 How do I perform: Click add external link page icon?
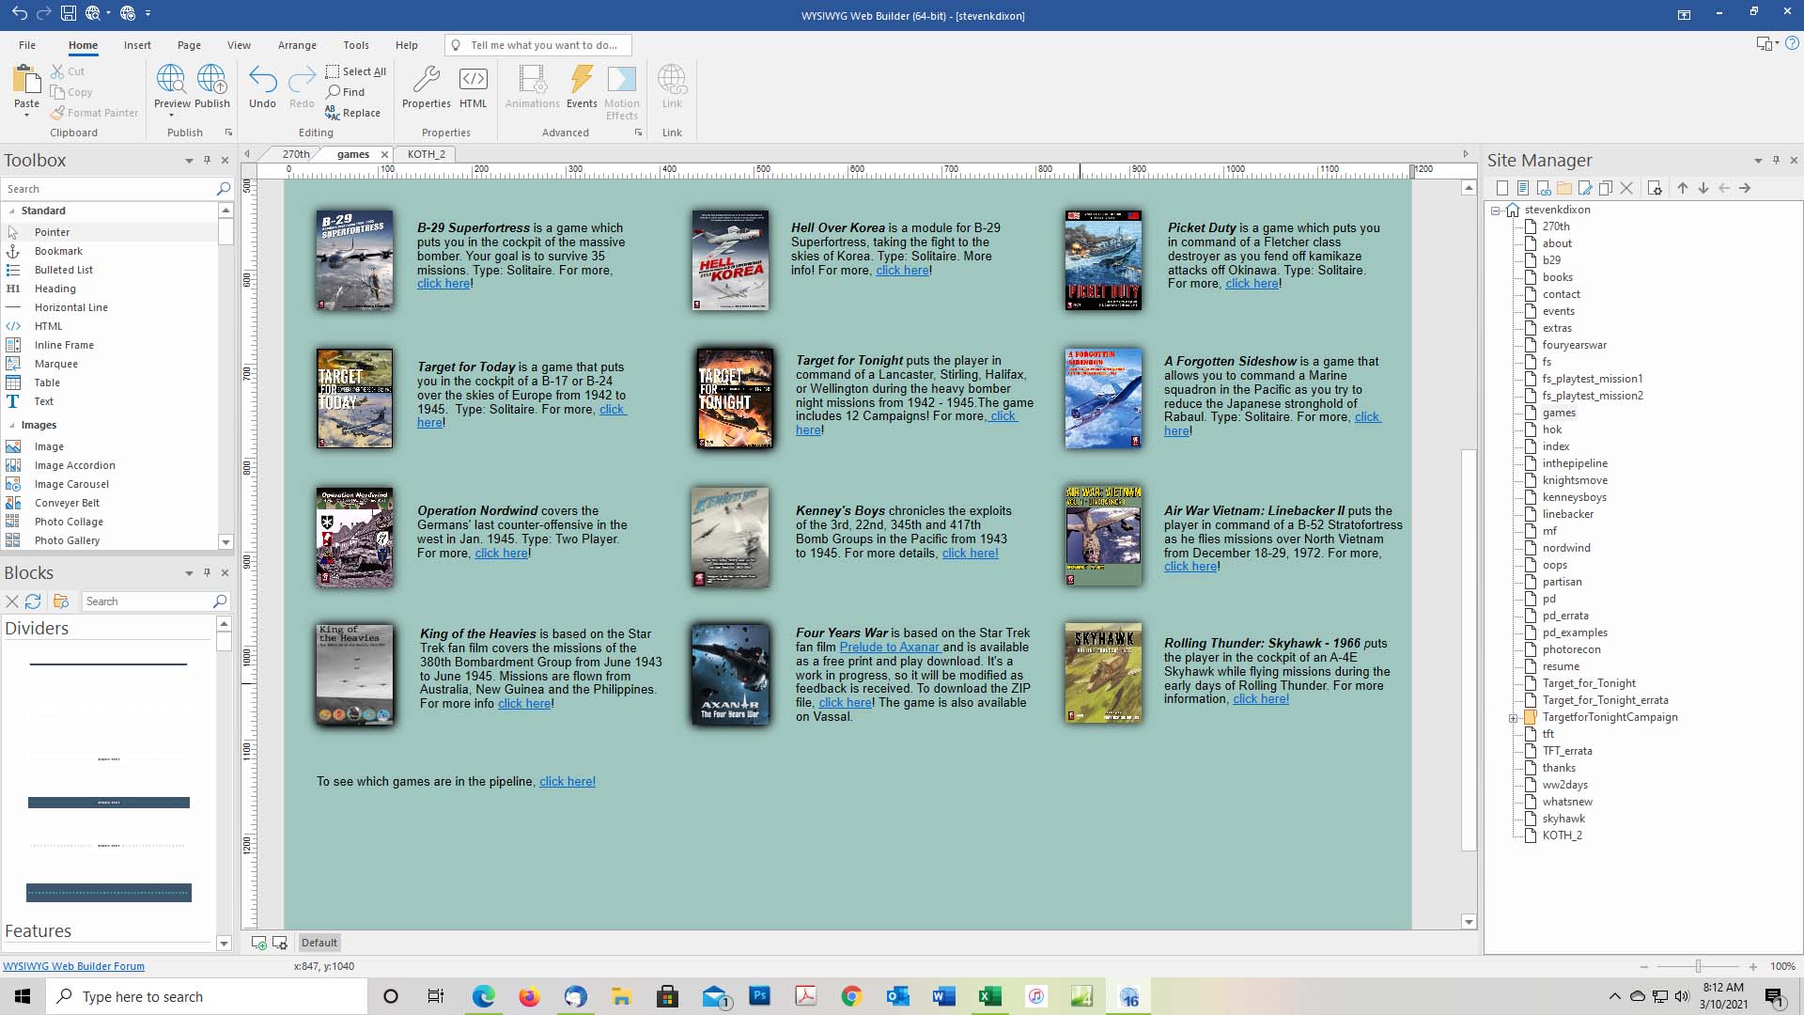click(1544, 188)
